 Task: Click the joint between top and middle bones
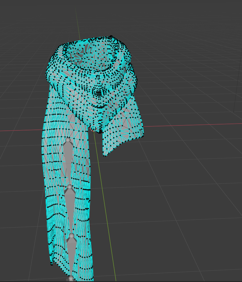70,187
